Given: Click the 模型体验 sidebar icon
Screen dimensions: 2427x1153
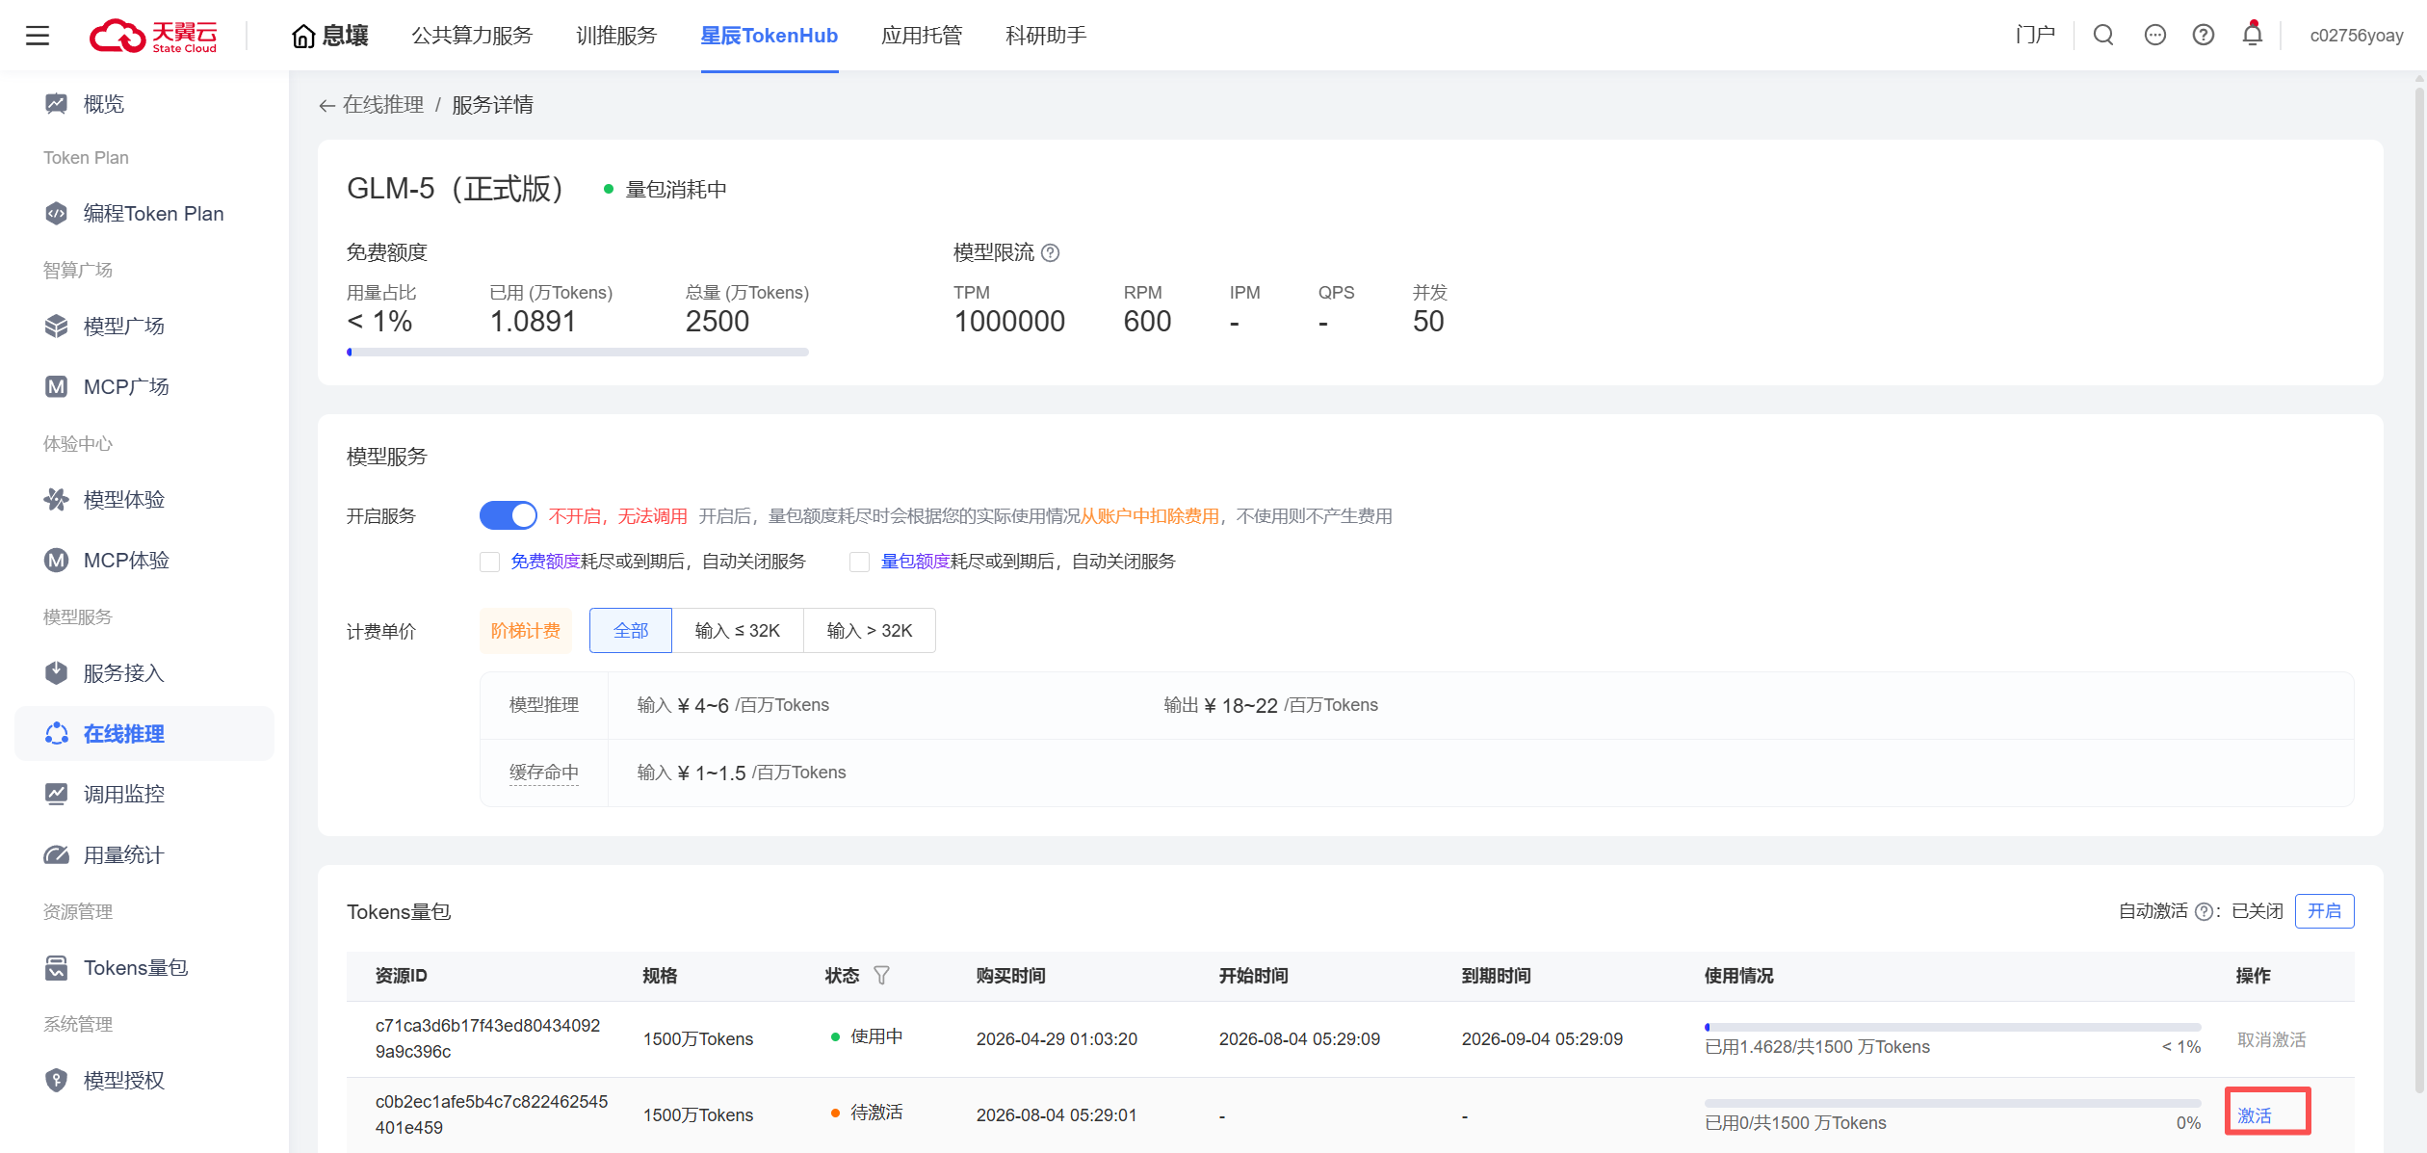Looking at the screenshot, I should click(x=56, y=500).
